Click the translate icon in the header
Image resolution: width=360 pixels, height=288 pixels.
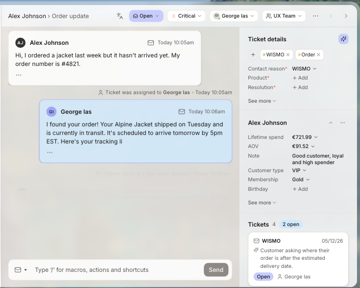pos(120,16)
